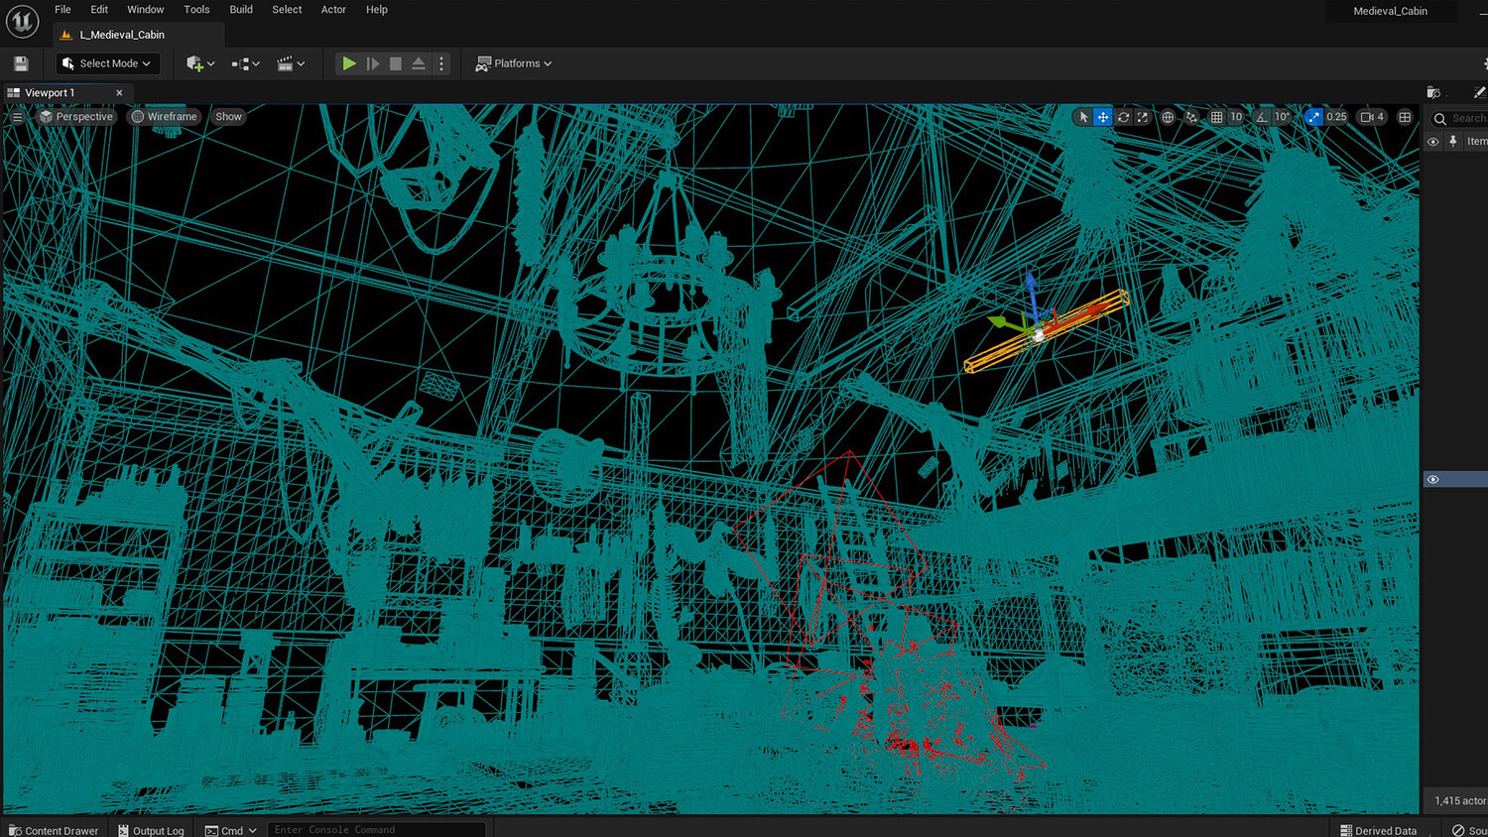The width and height of the screenshot is (1488, 837).
Task: Open grid snap value 10 dropdown
Action: coord(1236,117)
